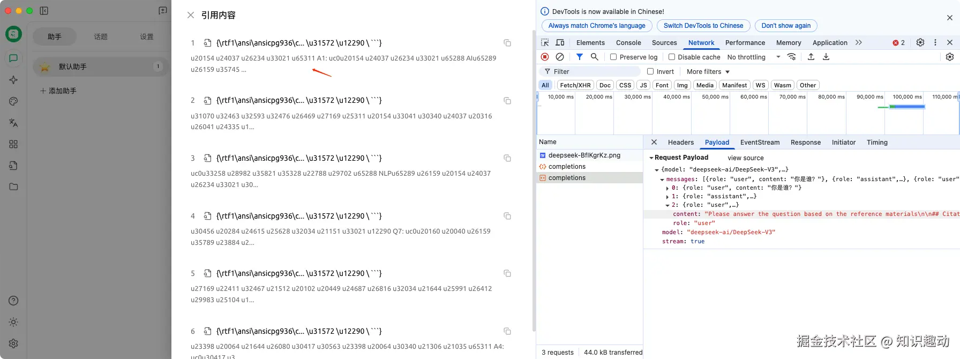960x359 pixels.
Task: Open the files folder icon in the left sidebar
Action: (13, 186)
